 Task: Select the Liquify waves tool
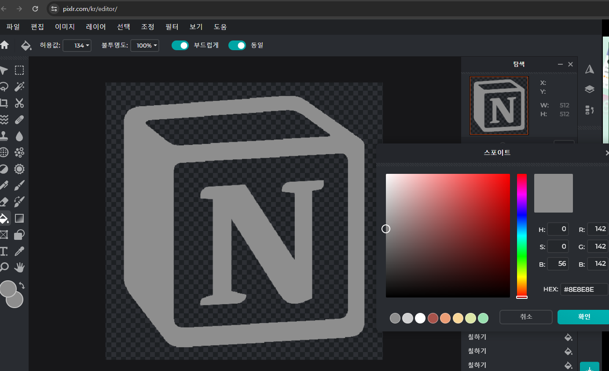[x=4, y=119]
